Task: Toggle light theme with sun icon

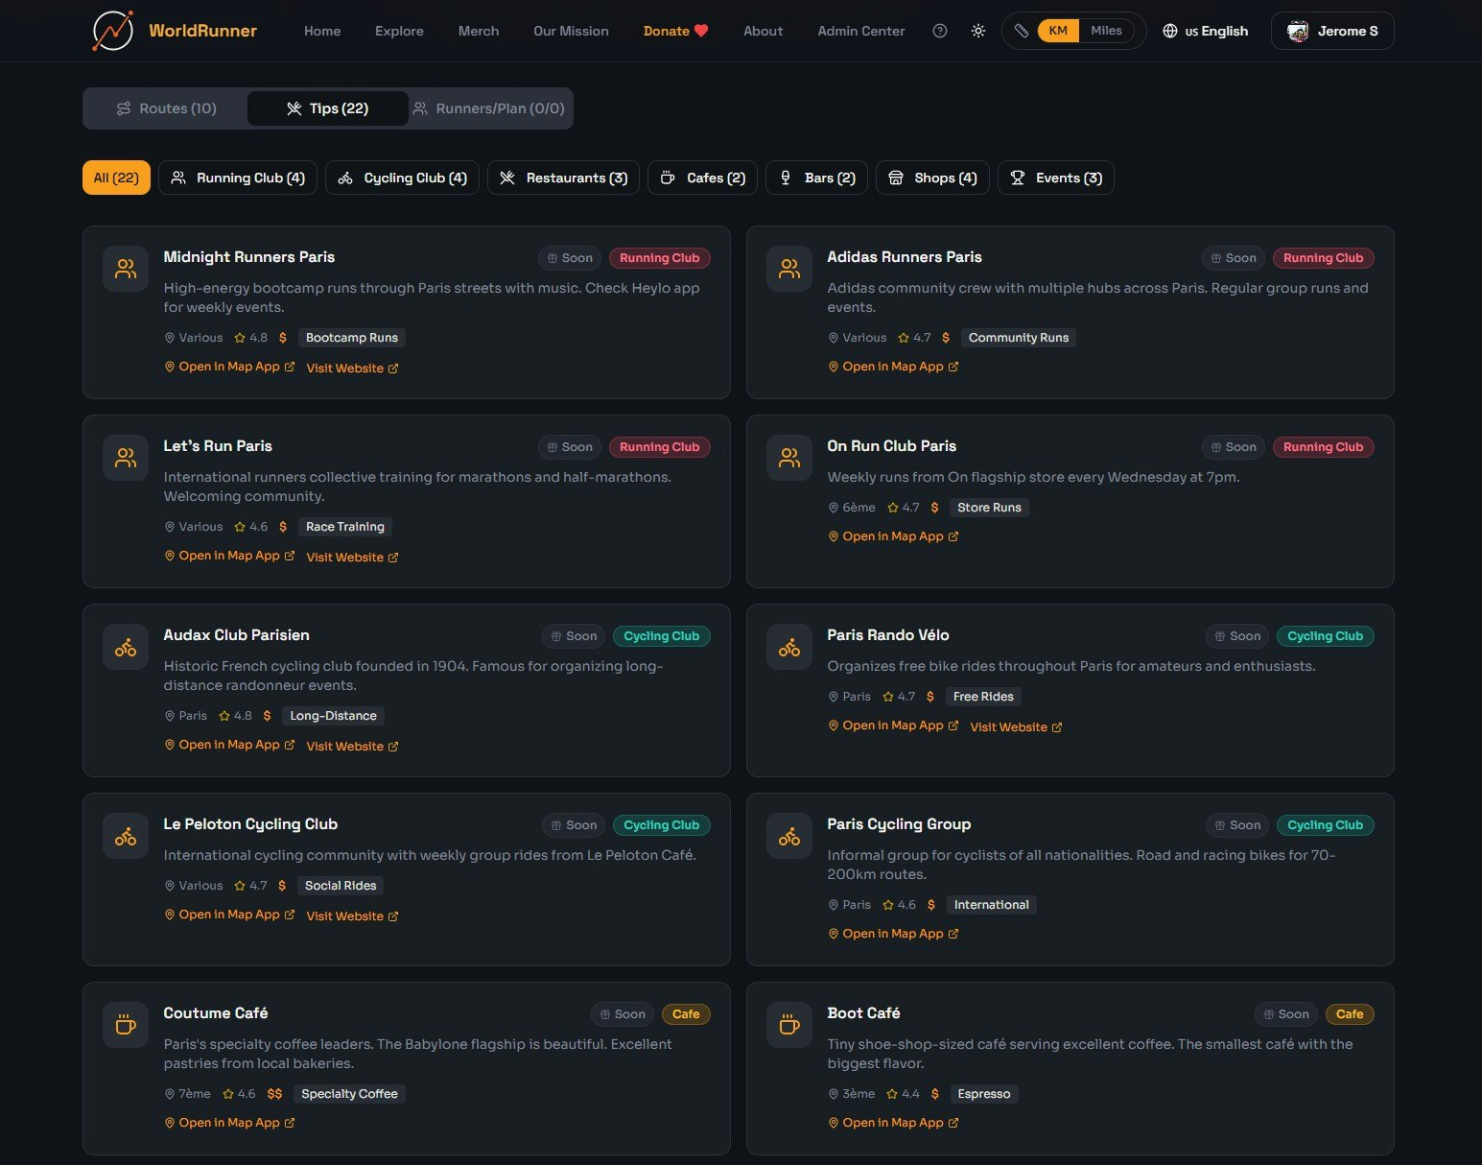Action: [978, 31]
